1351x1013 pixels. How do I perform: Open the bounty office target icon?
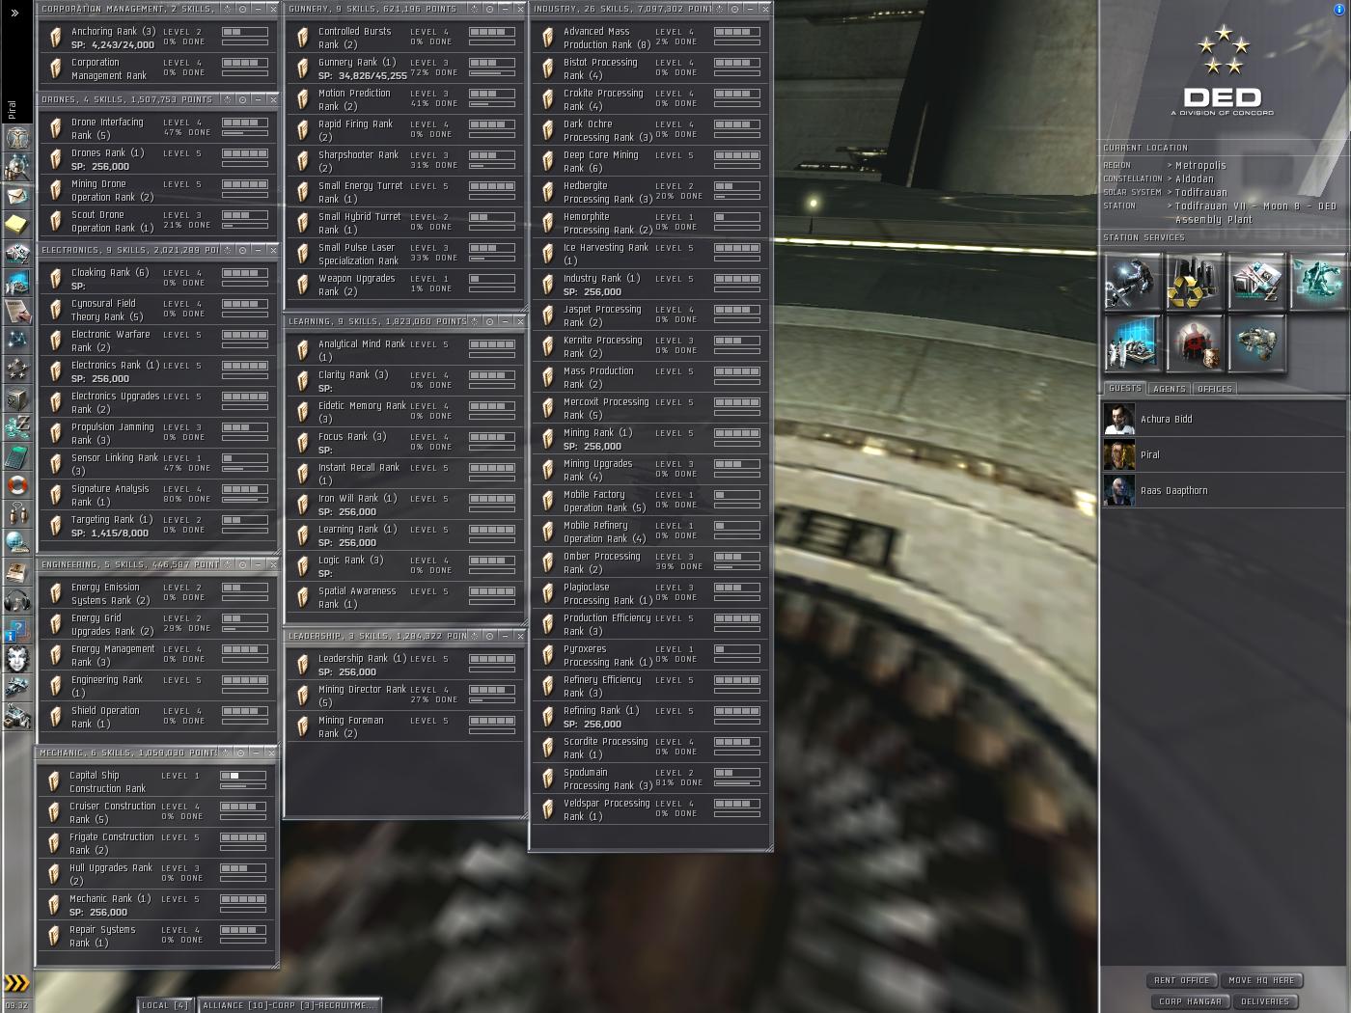(1195, 343)
